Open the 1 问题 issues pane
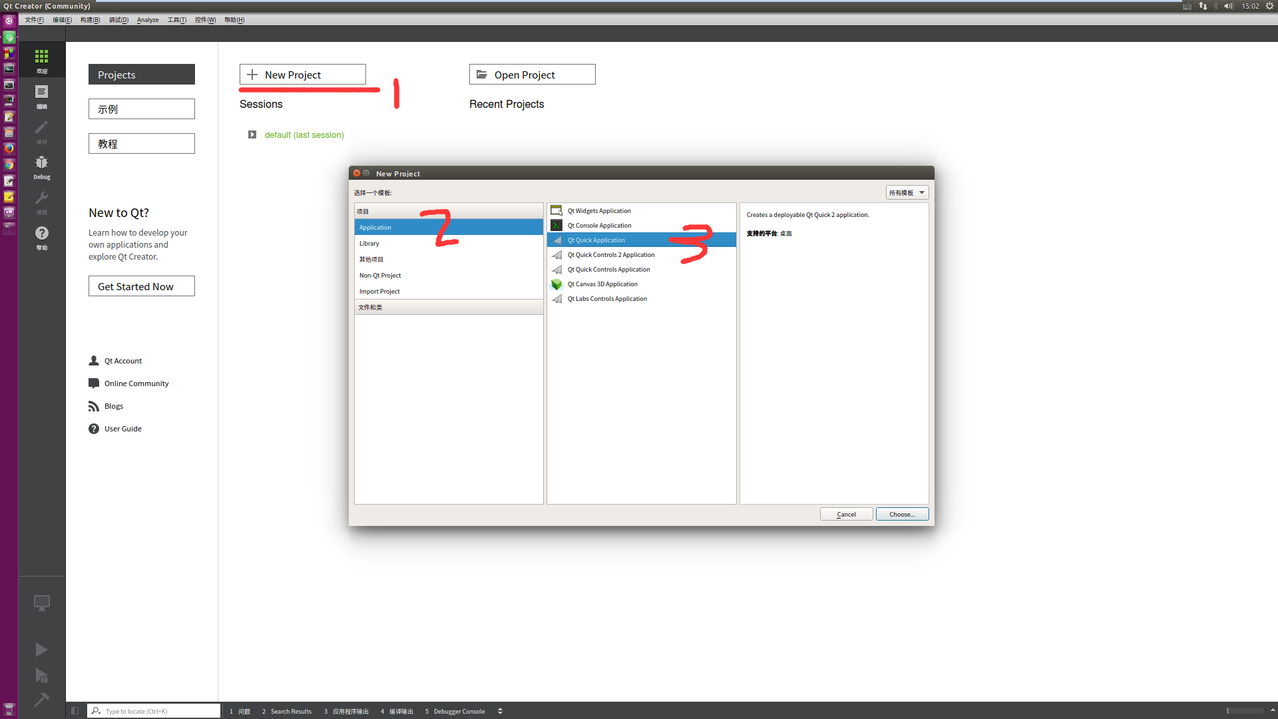The width and height of the screenshot is (1278, 719). [240, 711]
